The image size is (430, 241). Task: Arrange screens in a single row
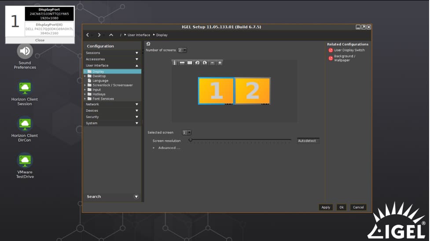[182, 63]
